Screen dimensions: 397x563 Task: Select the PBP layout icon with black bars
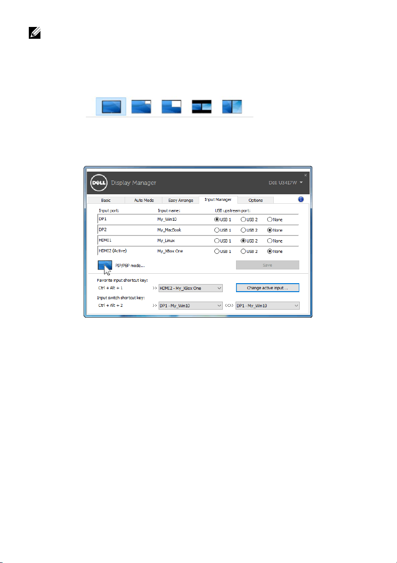[x=202, y=107]
